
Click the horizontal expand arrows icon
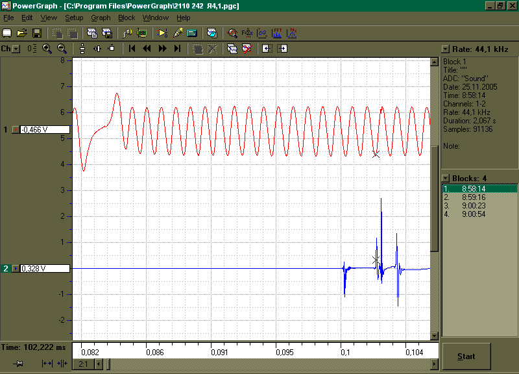click(47, 364)
